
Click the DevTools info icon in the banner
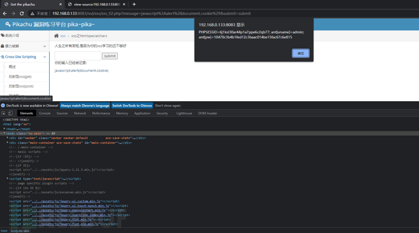3,105
